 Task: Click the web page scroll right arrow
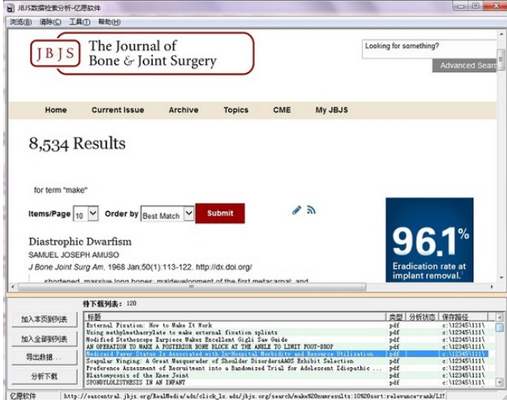(491, 287)
